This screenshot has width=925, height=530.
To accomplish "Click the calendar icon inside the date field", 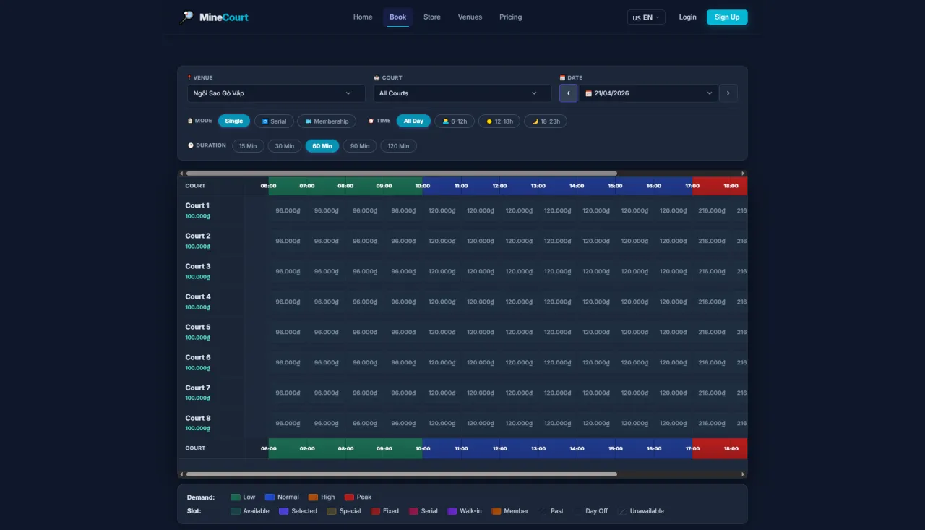I will pos(588,93).
